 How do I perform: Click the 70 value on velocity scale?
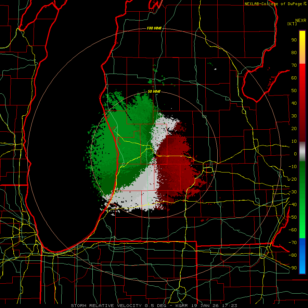pyautogui.click(x=294, y=65)
